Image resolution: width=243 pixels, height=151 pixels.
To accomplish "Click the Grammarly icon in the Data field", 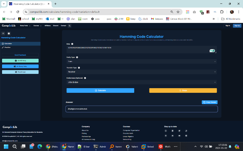I will (x=214, y=51).
